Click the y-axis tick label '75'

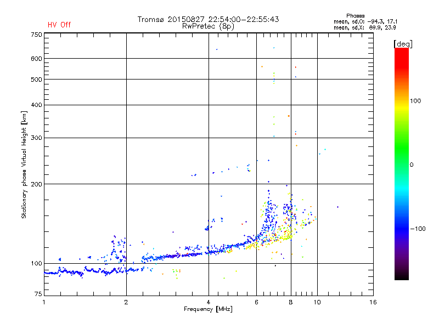coord(38,294)
